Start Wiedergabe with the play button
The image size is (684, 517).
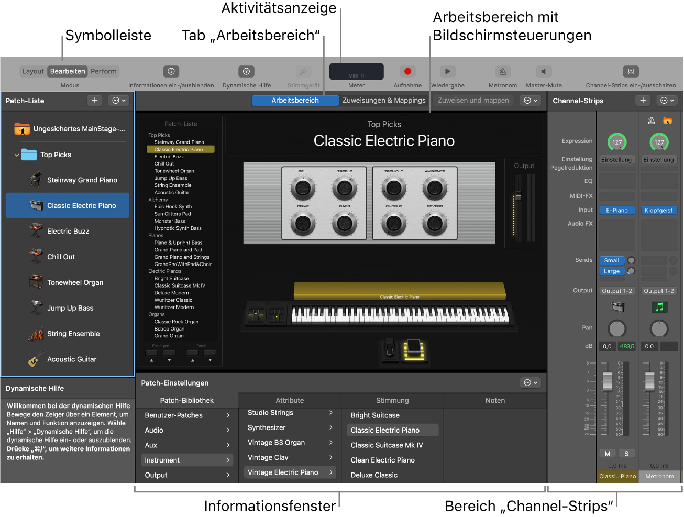pyautogui.click(x=448, y=71)
